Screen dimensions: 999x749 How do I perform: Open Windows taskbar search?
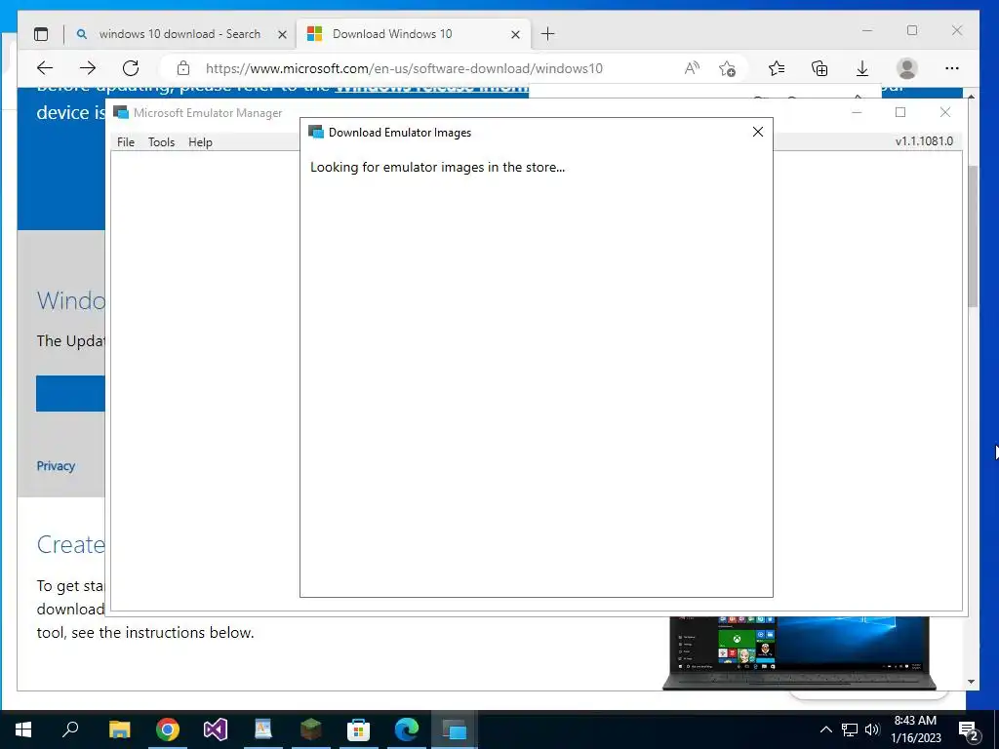70,729
